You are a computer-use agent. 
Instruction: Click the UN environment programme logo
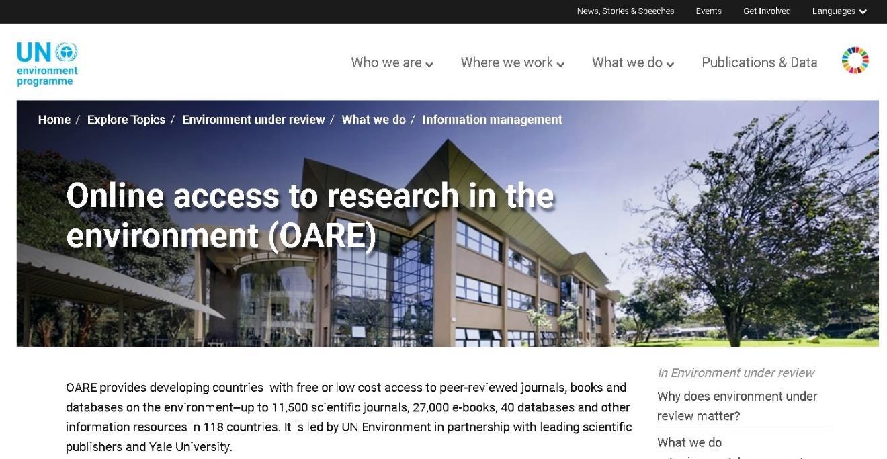pyautogui.click(x=47, y=64)
